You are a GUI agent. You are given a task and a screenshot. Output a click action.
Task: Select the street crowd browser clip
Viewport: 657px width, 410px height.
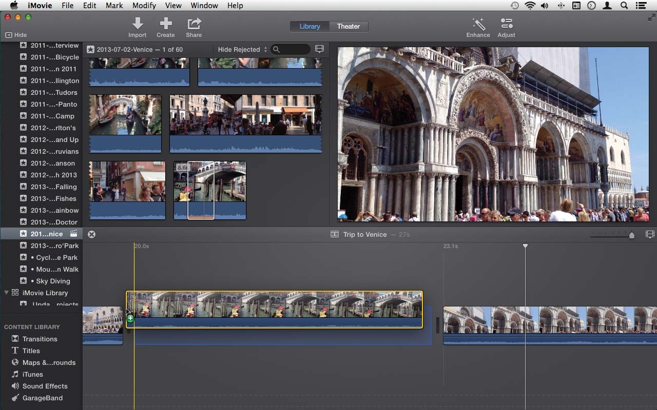[x=127, y=190]
